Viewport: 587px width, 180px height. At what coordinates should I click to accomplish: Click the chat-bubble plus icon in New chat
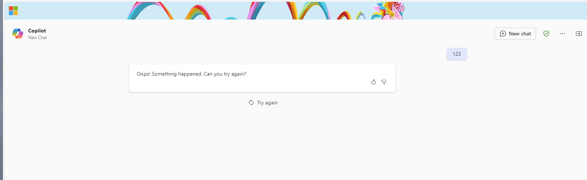pos(503,34)
